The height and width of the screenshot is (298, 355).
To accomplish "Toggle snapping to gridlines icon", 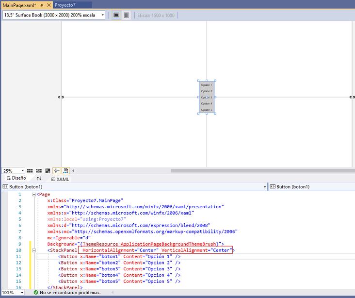I will pos(39,171).
